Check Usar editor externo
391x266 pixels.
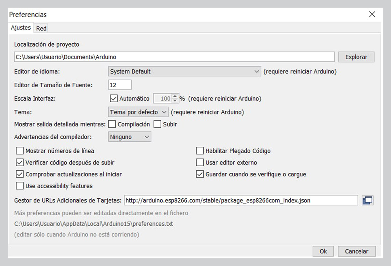pos(200,163)
